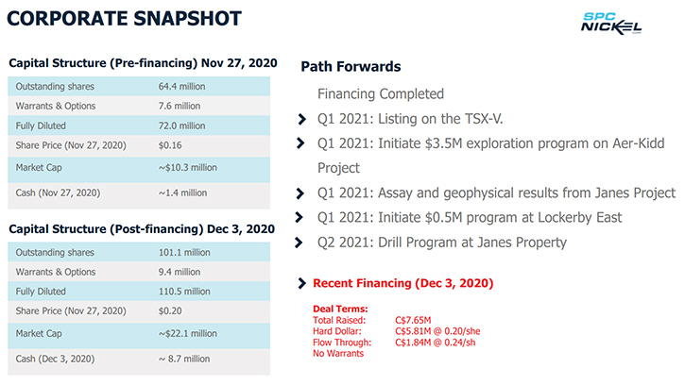Click chevron beside Drill Program at Janes Property
The image size is (685, 385).
pyautogui.click(x=299, y=243)
